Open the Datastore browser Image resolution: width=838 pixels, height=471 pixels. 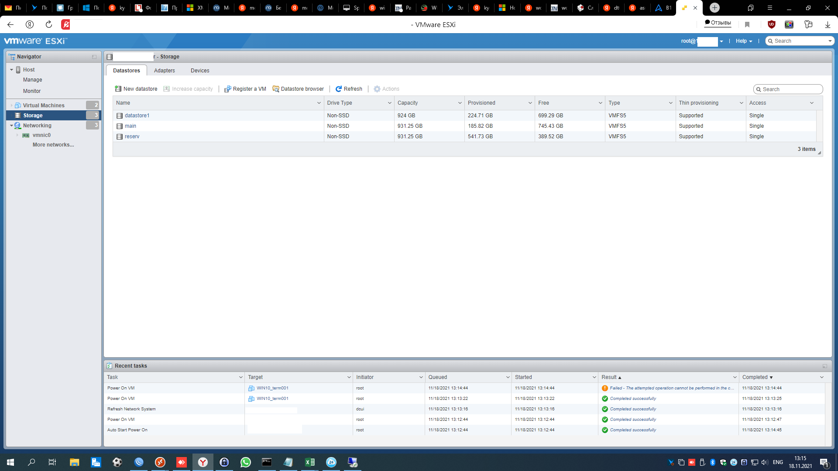coord(298,89)
